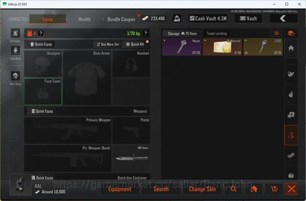Maximize the Infinix X1101 window

pyautogui.click(x=287, y=4)
